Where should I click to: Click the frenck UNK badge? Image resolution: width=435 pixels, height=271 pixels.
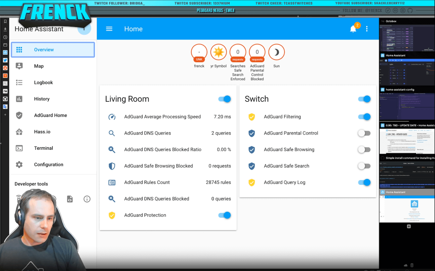199,52
